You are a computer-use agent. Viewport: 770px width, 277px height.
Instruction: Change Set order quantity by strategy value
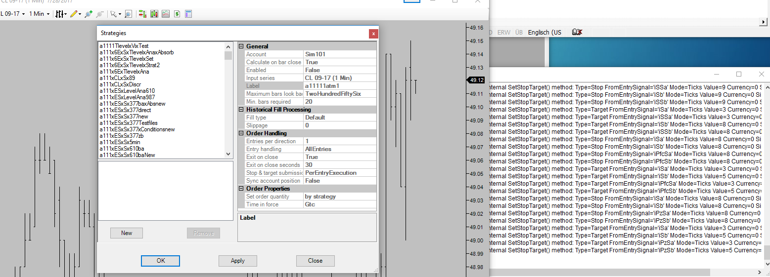point(340,197)
